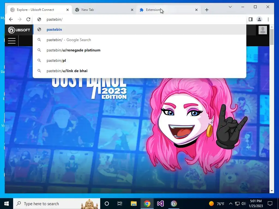
Task: Click the taskbar search box
Action: click(x=57, y=204)
